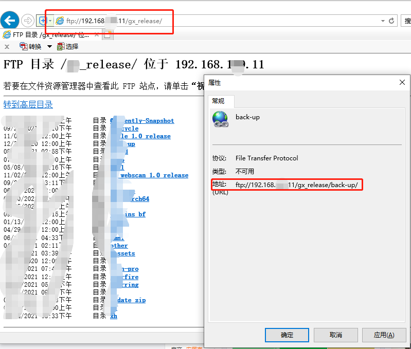Select the back-up URL address text

tap(296, 185)
